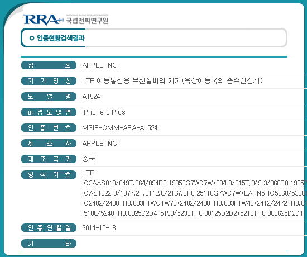Click the RRA logo
This screenshot has height=257, width=307.
(44, 20)
